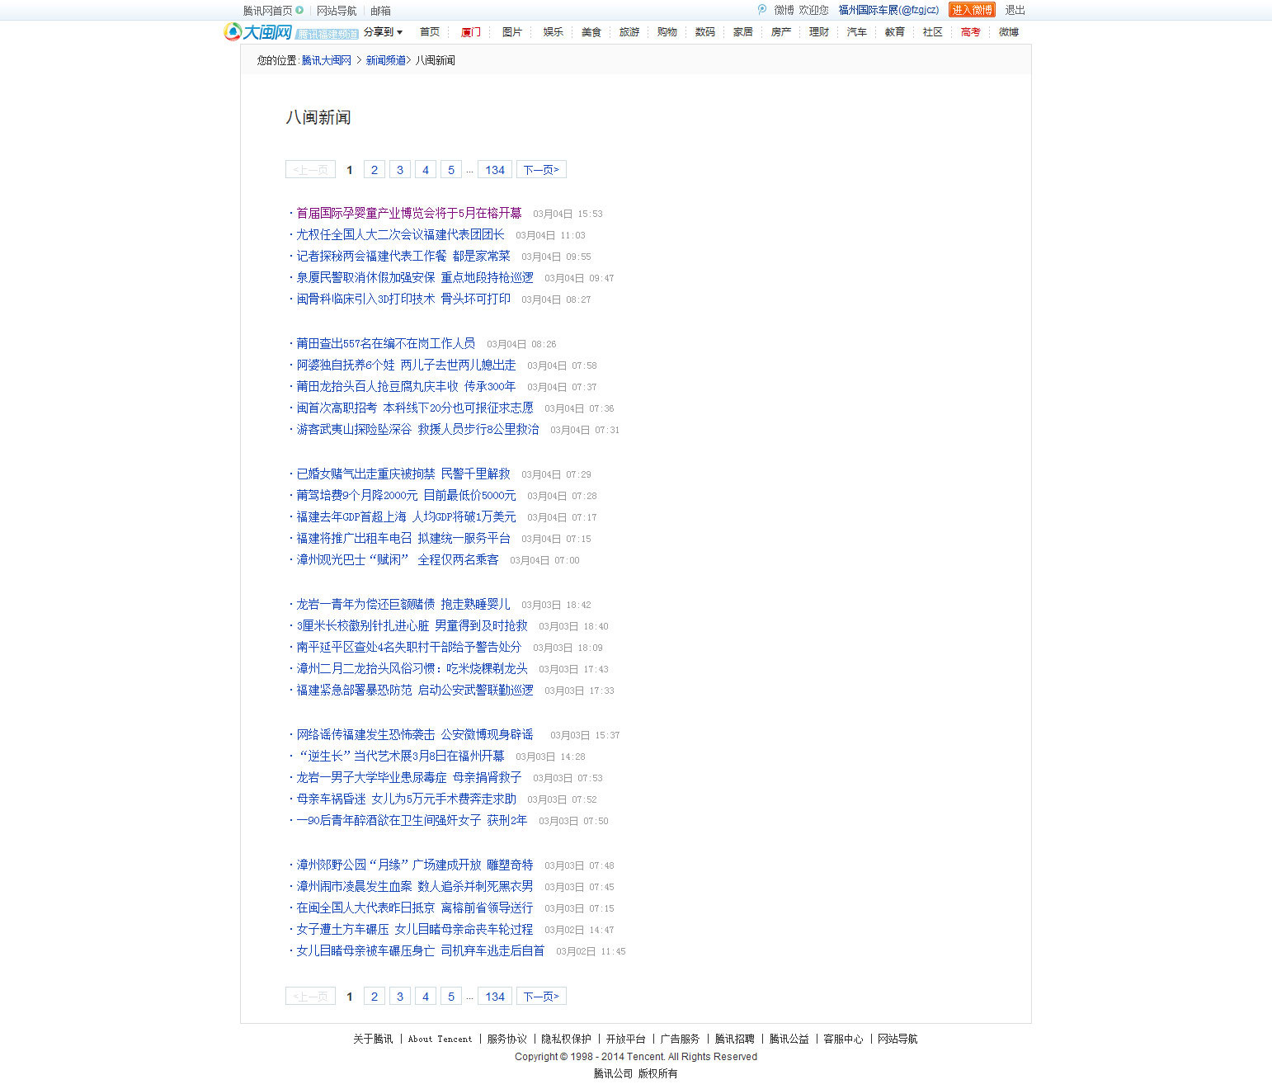Open the 邮箱 link in top bar
This screenshot has height=1089, width=1272.
tap(380, 11)
